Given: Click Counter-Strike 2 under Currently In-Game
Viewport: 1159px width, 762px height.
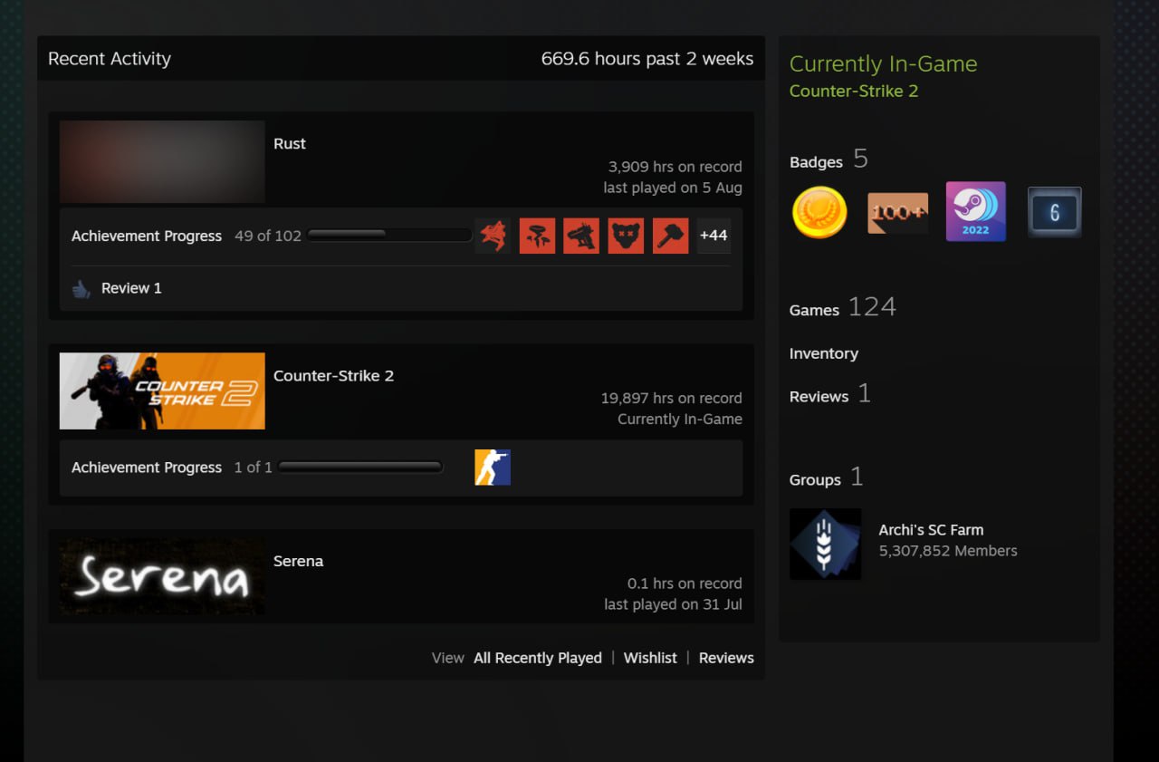Looking at the screenshot, I should [854, 91].
